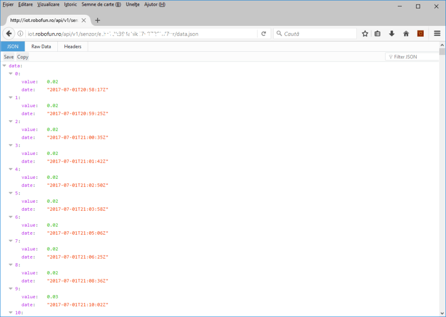Collapse JSON array item 5

coord(11,193)
